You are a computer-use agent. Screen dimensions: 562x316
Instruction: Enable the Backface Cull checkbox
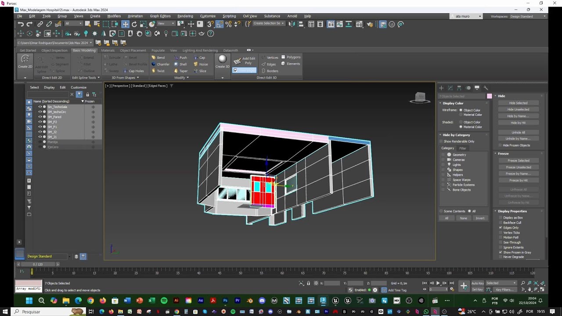(x=501, y=223)
